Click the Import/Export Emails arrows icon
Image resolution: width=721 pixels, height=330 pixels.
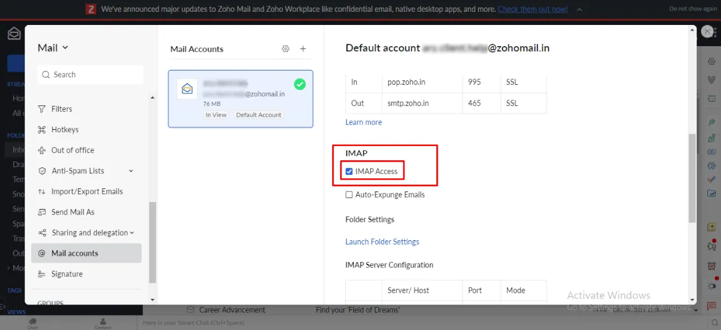(x=42, y=192)
